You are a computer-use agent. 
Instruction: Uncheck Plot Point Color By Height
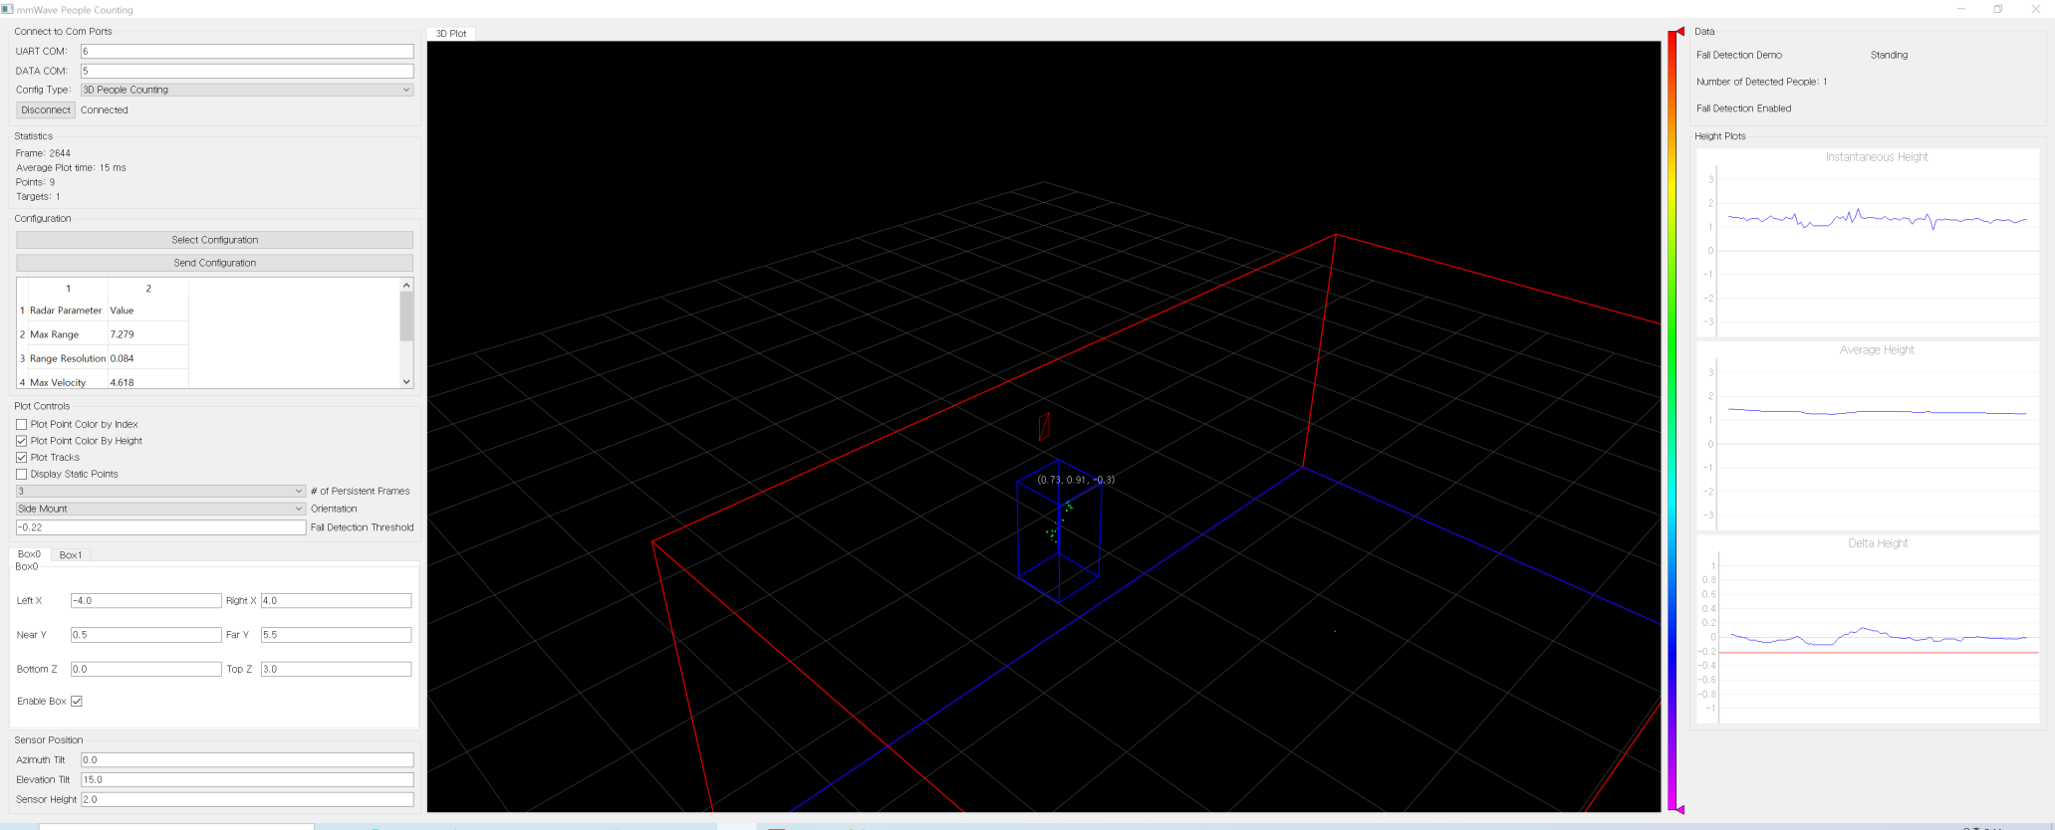[x=22, y=441]
